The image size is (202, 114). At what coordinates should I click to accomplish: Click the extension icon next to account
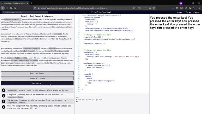(190, 8)
